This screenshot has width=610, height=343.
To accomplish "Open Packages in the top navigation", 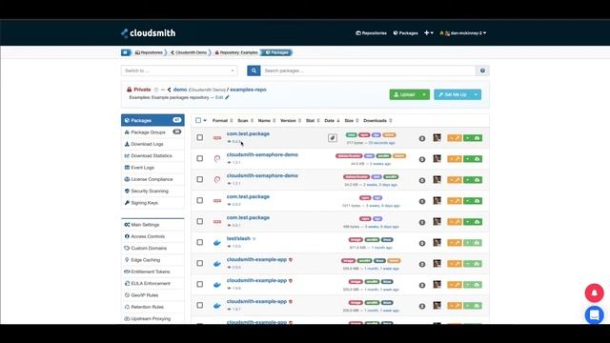I will click(405, 33).
